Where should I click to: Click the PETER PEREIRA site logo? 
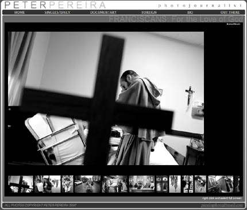(55, 5)
